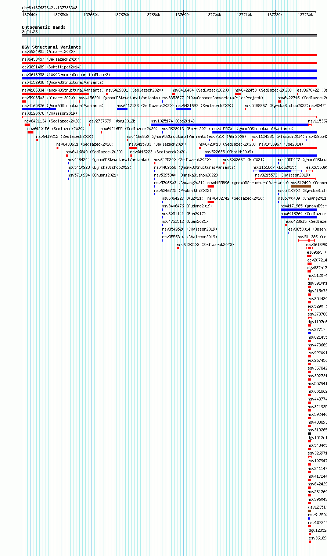The height and width of the screenshot is (556, 327).
Task: Click the blue bar of esv3891489 (Suktitipat2014)
Action: [169, 71]
